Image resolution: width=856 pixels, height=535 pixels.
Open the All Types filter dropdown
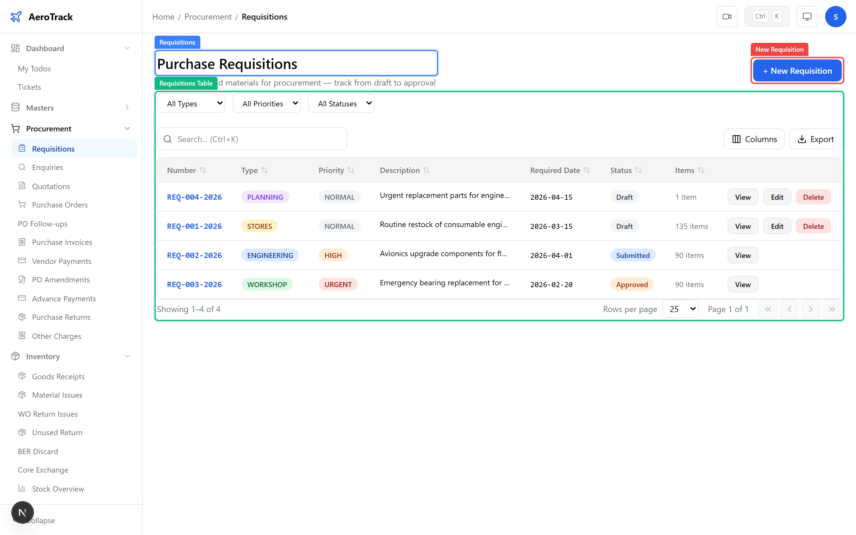pyautogui.click(x=191, y=103)
